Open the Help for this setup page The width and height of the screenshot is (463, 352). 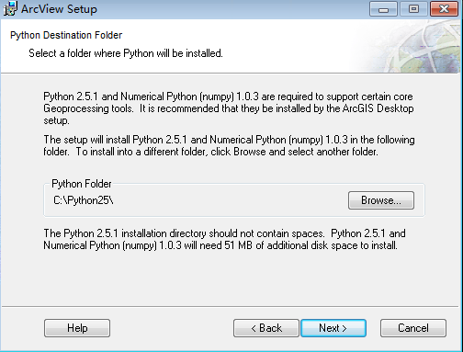[77, 328]
